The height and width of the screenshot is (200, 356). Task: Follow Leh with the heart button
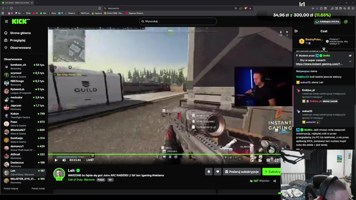tap(218, 172)
